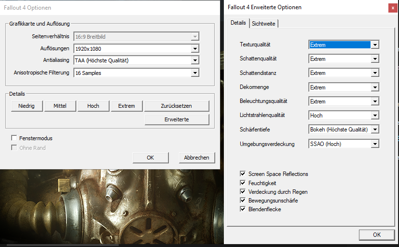
Task: Switch to the Sichtweite tab
Action: tap(263, 24)
